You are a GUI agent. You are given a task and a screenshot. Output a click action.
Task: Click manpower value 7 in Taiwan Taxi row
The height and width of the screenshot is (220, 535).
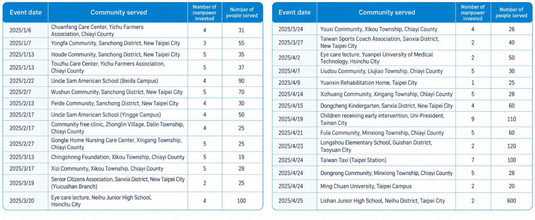[473, 160]
